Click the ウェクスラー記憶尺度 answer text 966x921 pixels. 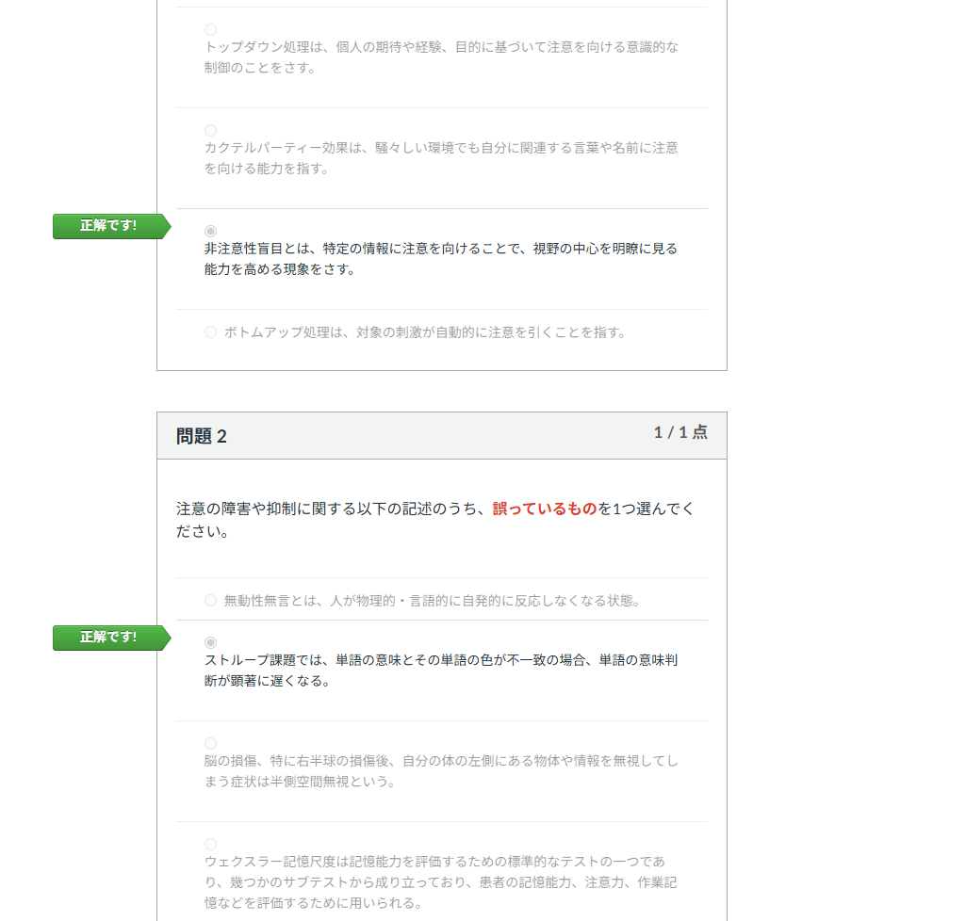pos(441,882)
